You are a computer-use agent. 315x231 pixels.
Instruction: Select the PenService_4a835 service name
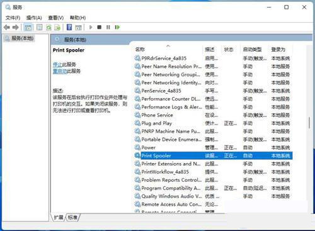pos(161,91)
